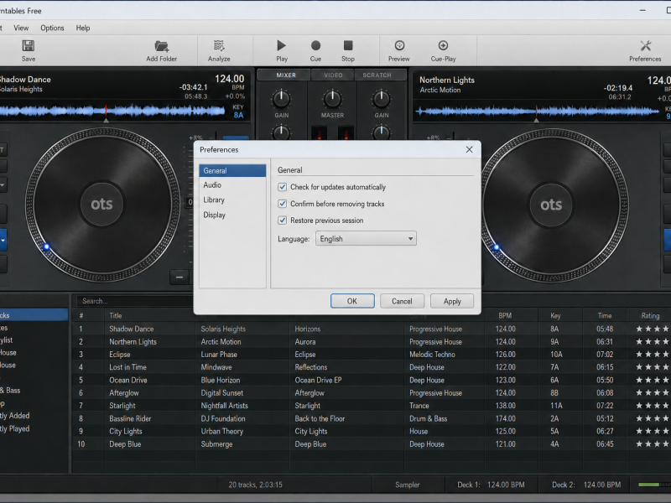Select track row Shadow Dance
This screenshot has height=503, width=671.
point(372,329)
